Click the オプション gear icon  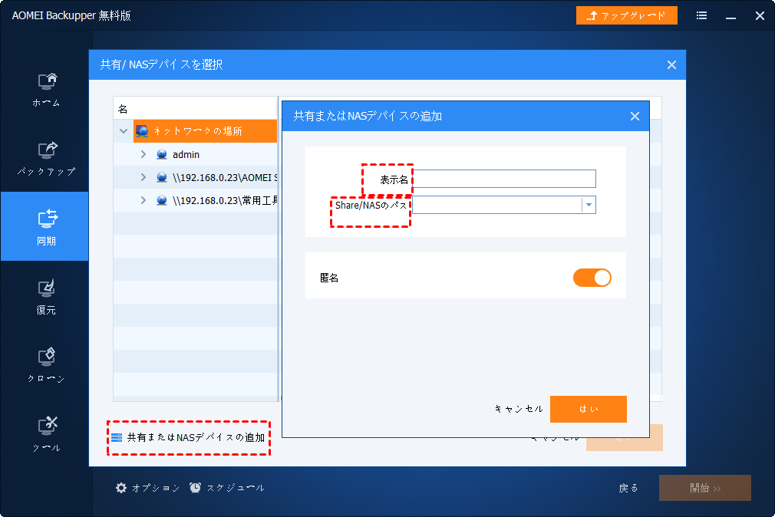tap(121, 488)
